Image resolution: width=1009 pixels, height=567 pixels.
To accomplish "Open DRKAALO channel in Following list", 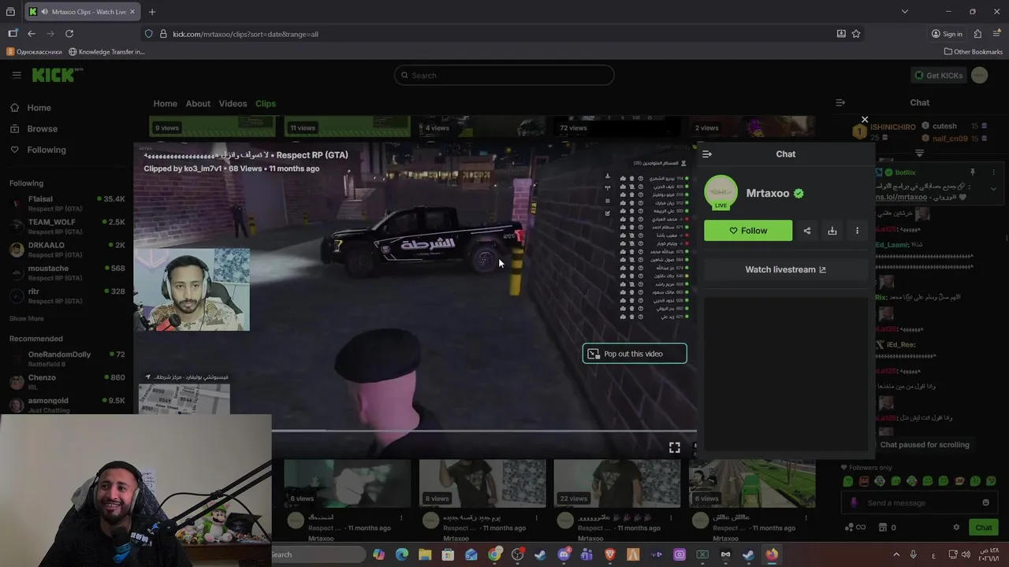I will click(67, 249).
